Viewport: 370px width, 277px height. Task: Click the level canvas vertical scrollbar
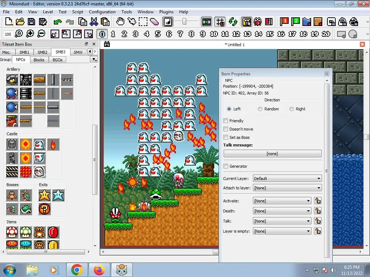click(366, 137)
